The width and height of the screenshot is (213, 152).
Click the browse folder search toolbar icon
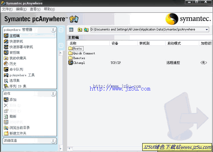tap(86, 29)
